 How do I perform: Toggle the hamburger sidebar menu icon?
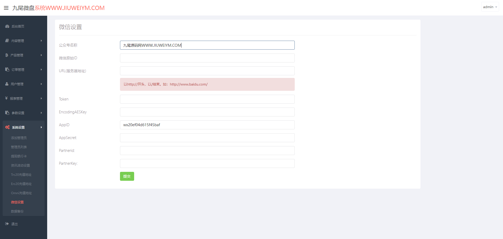(6, 8)
